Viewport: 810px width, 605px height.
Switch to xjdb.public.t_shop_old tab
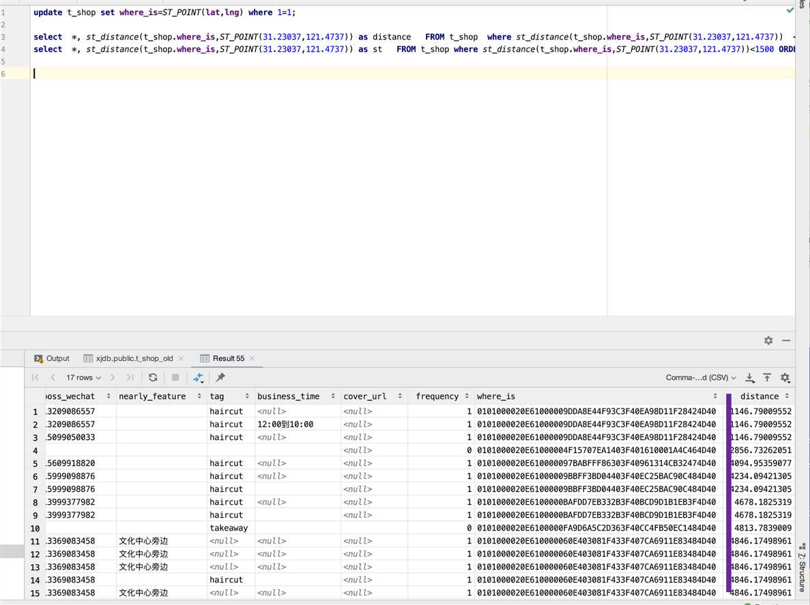(x=134, y=358)
